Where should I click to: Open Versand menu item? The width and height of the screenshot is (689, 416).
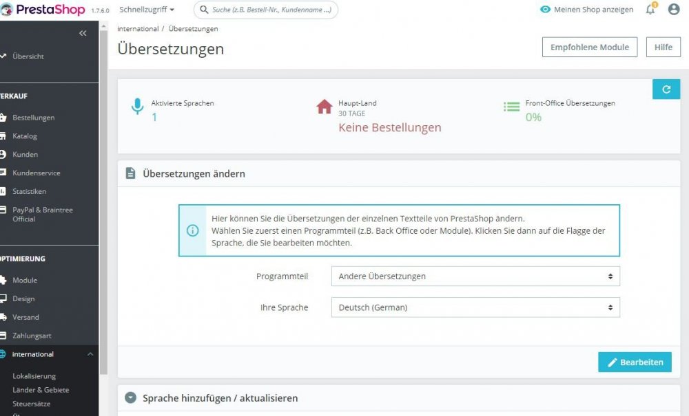pyautogui.click(x=25, y=317)
